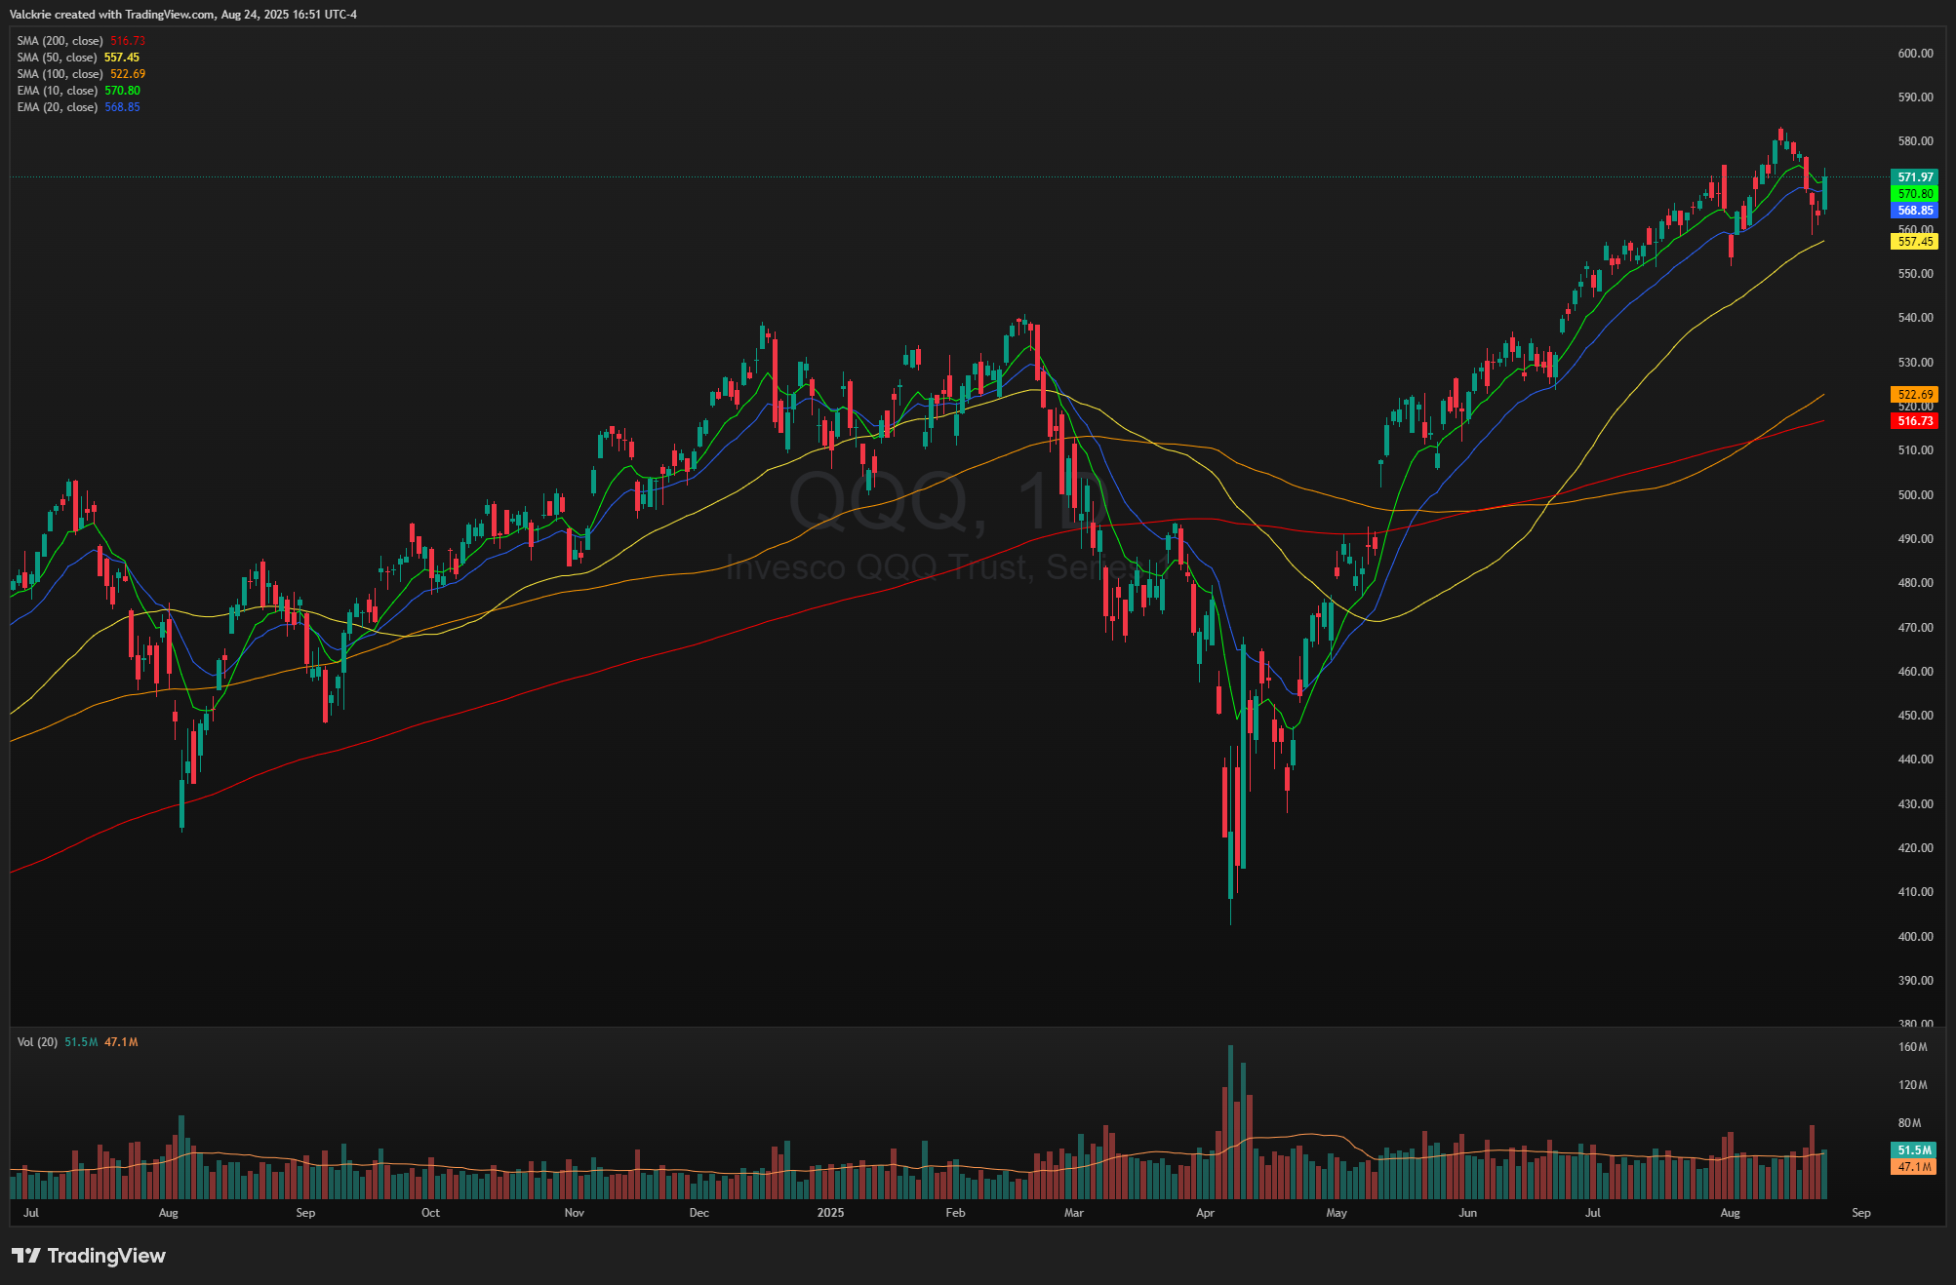
Task: Click the orange 522.69 SMA price tag
Action: (1914, 395)
